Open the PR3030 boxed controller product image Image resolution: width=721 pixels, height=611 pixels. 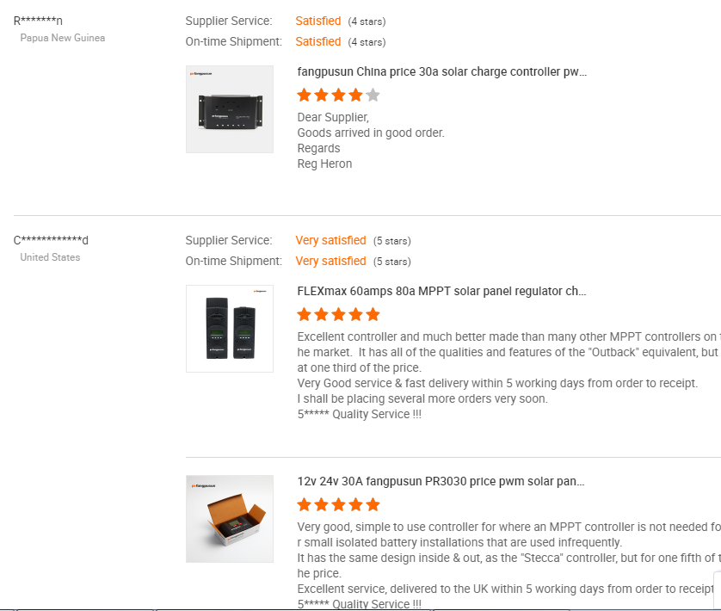click(x=230, y=519)
